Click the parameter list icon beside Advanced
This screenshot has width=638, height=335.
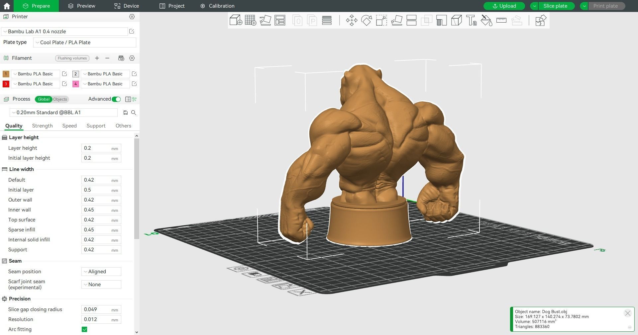click(128, 99)
